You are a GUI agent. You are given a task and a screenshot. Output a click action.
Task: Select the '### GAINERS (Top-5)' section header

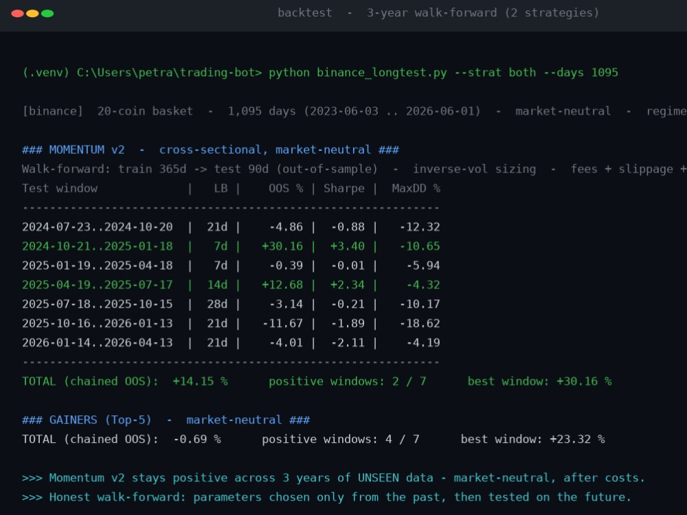tap(166, 420)
